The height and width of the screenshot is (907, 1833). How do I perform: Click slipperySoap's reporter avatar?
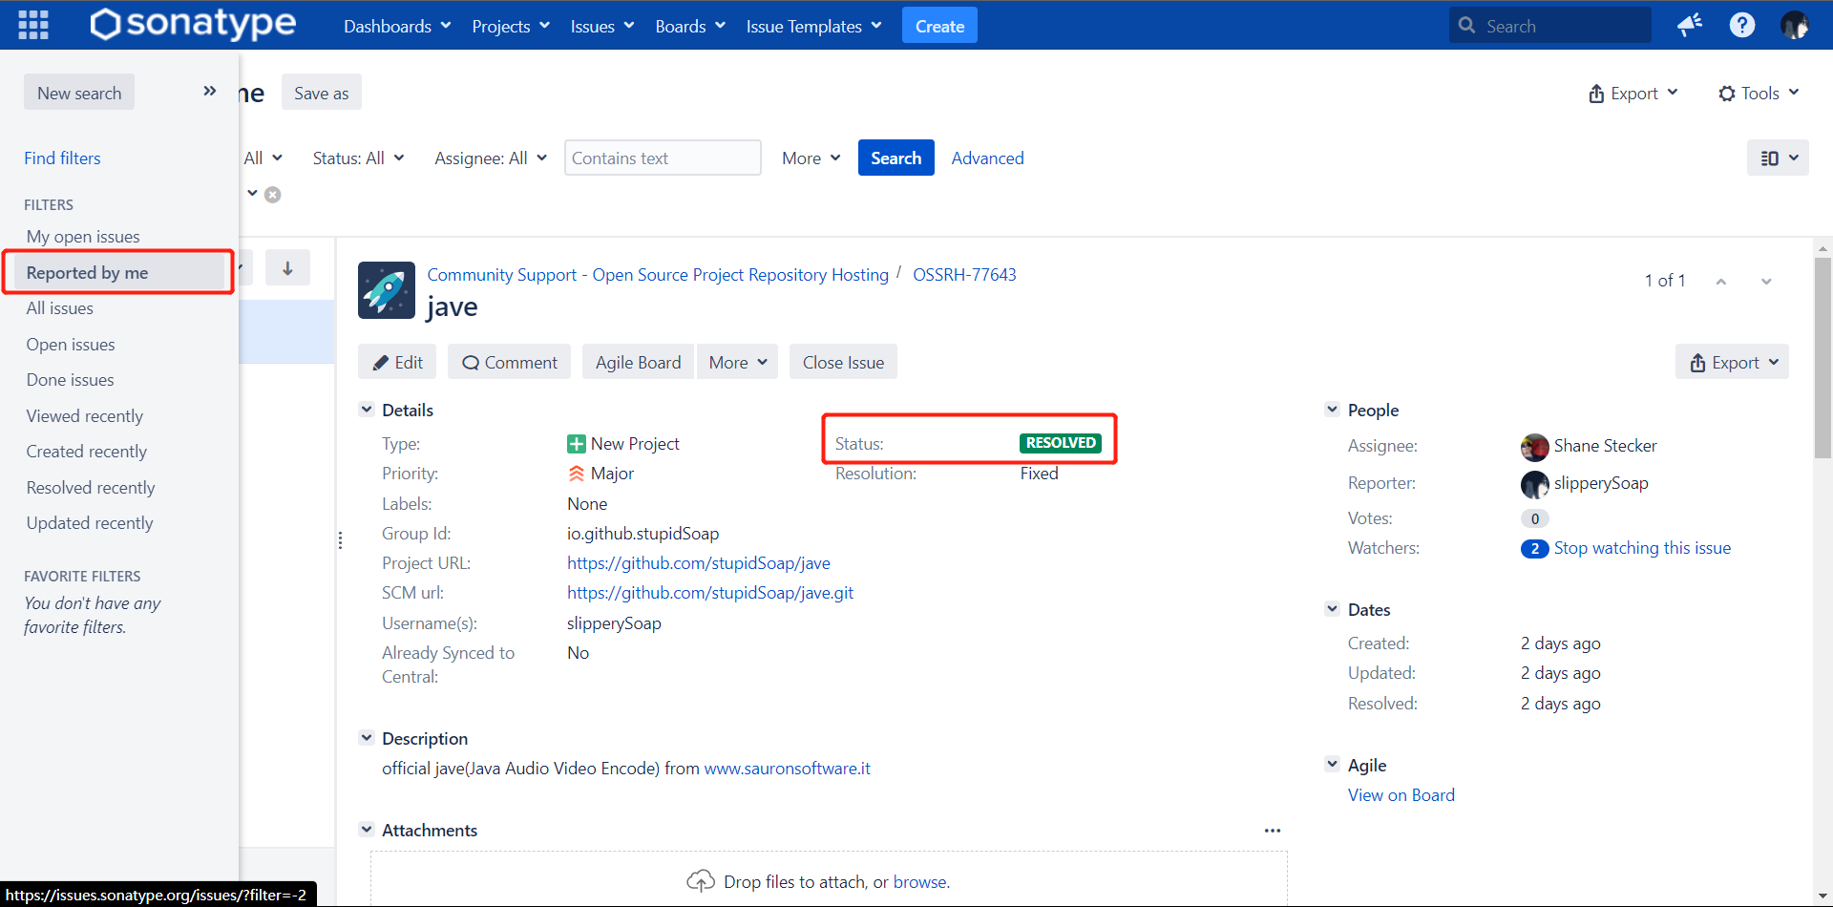pyautogui.click(x=1535, y=484)
